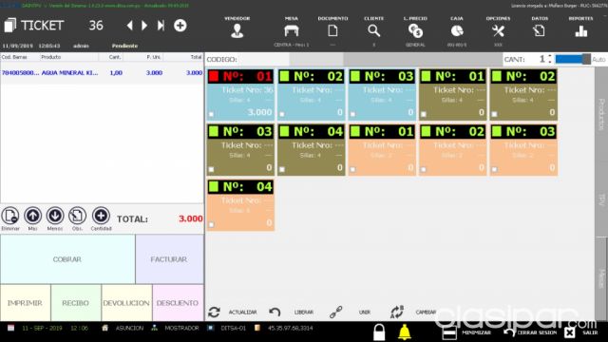Click the COBRAR button
Screen dimensions: 608x342
tap(67, 259)
